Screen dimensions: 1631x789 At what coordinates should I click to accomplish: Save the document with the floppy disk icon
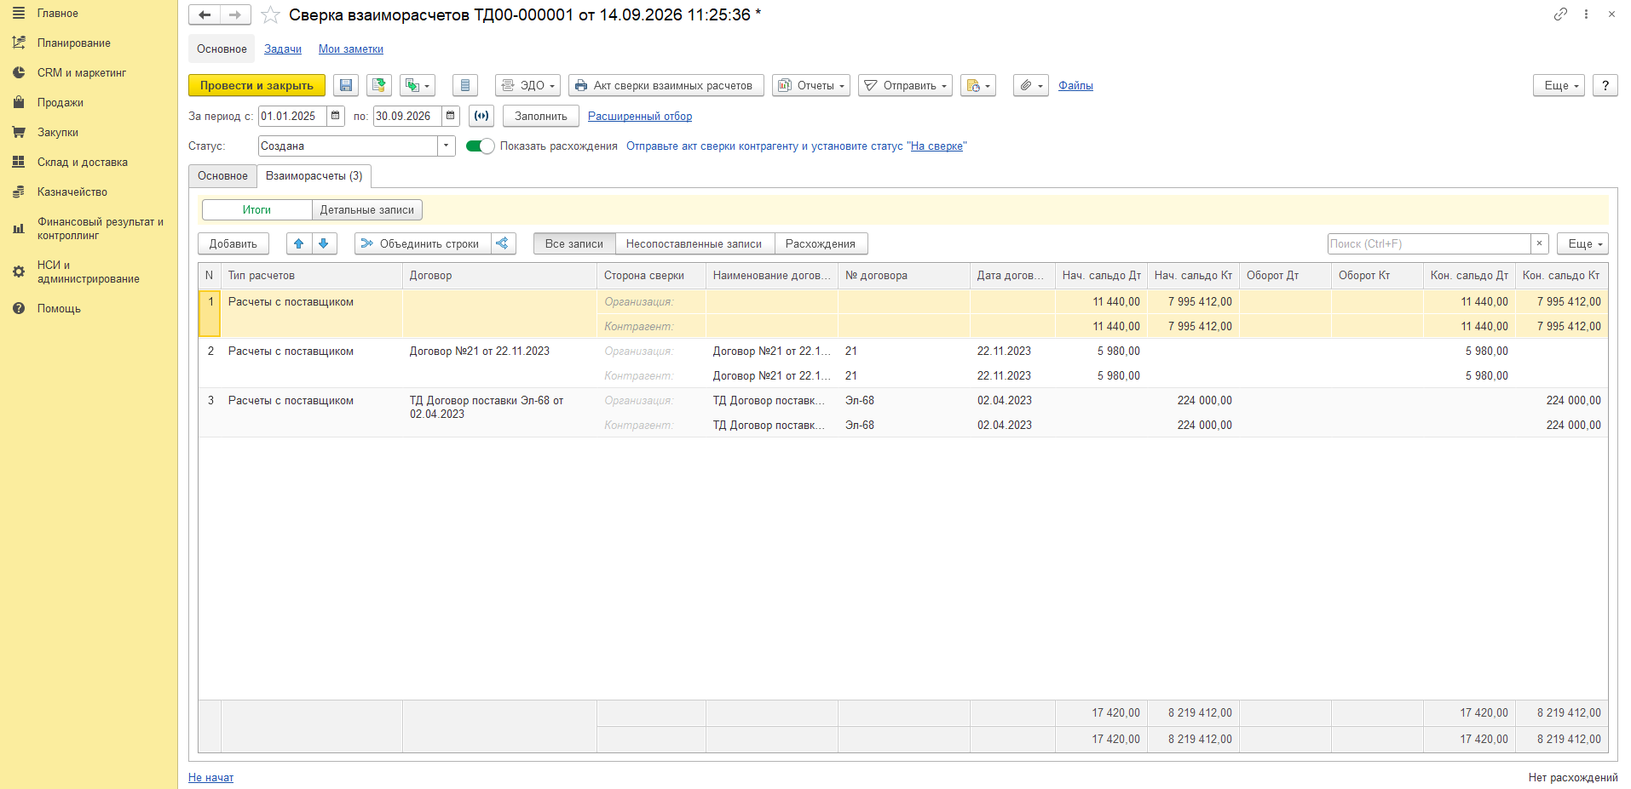point(345,85)
